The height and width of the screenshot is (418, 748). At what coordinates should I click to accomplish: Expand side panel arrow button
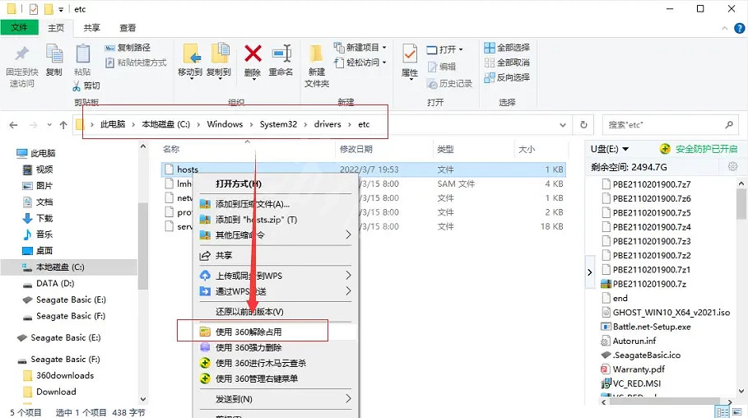click(x=590, y=272)
